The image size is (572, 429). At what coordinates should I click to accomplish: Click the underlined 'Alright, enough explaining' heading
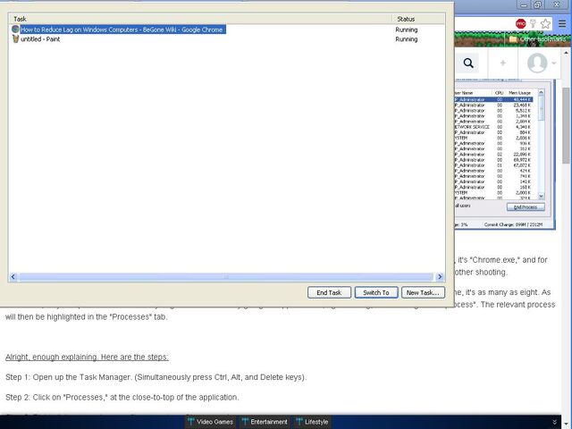click(87, 357)
